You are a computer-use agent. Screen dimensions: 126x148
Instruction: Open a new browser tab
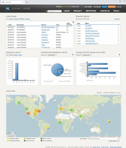pos(26,2)
